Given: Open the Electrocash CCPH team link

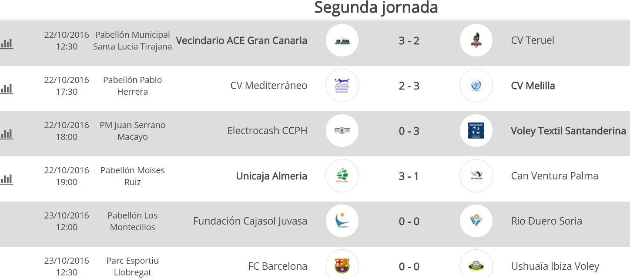Looking at the screenshot, I should pyautogui.click(x=267, y=131).
